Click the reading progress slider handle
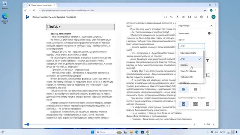Viewport: 240px width, 135px height. tap(28, 124)
